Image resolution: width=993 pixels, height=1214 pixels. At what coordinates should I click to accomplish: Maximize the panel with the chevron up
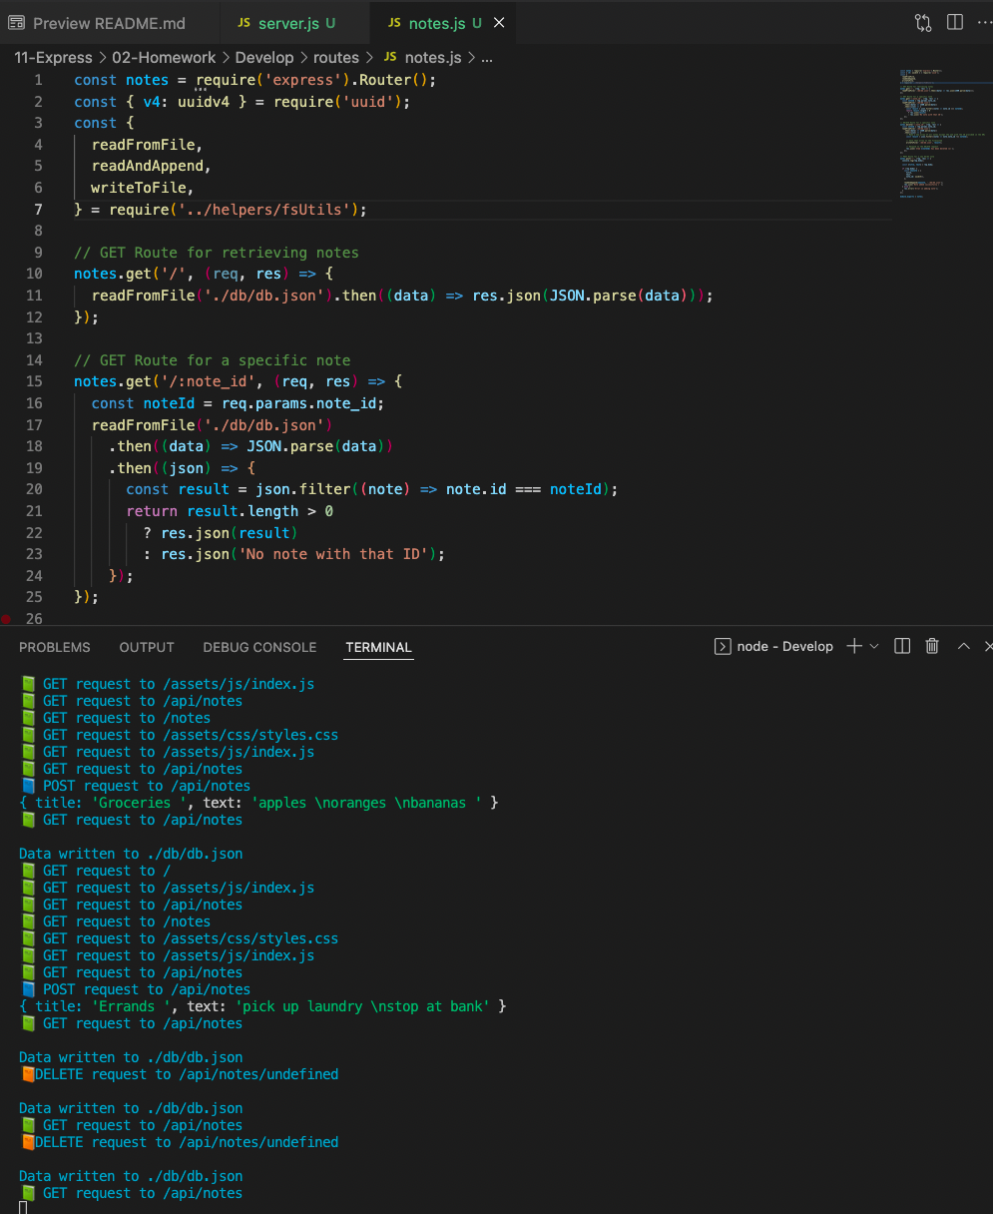click(x=963, y=646)
